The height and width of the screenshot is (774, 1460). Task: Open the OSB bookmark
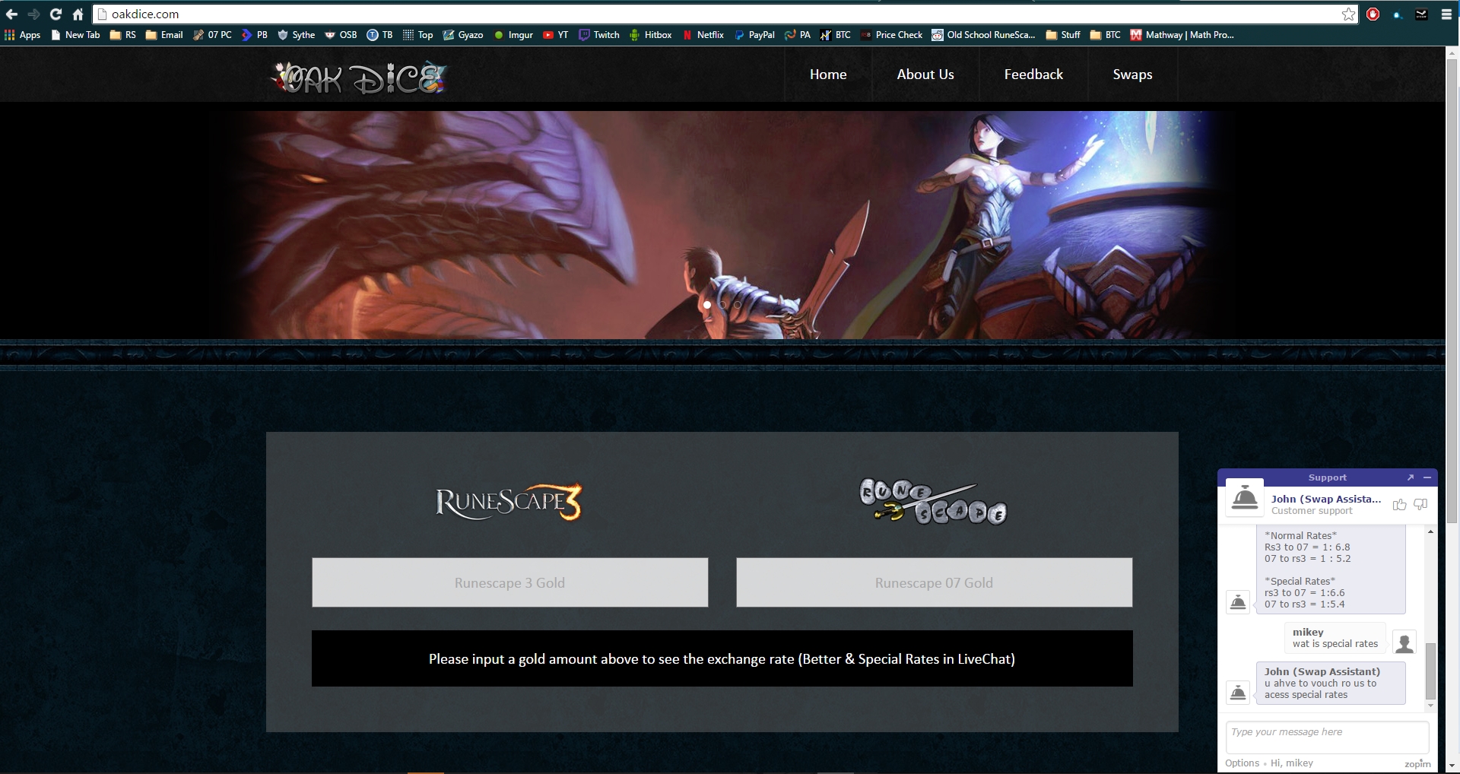(x=341, y=35)
